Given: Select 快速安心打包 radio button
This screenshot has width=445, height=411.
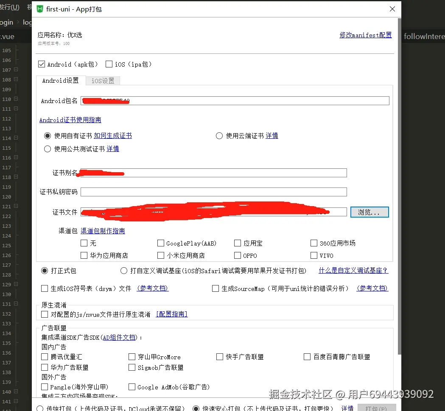Looking at the screenshot, I should (x=196, y=409).
